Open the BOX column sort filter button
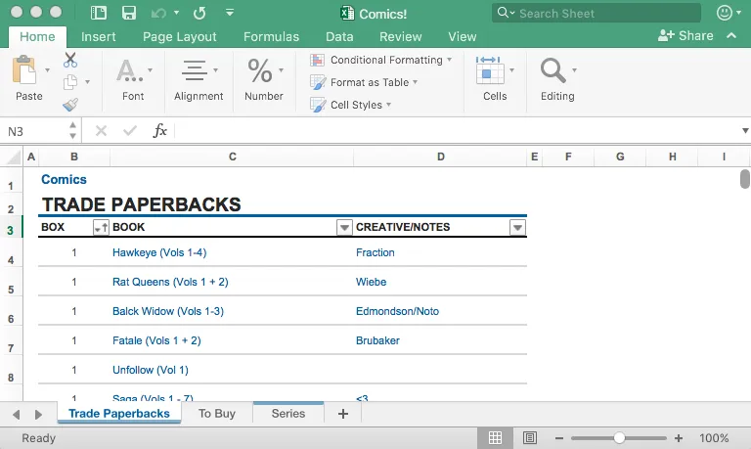The image size is (751, 449). coord(101,228)
